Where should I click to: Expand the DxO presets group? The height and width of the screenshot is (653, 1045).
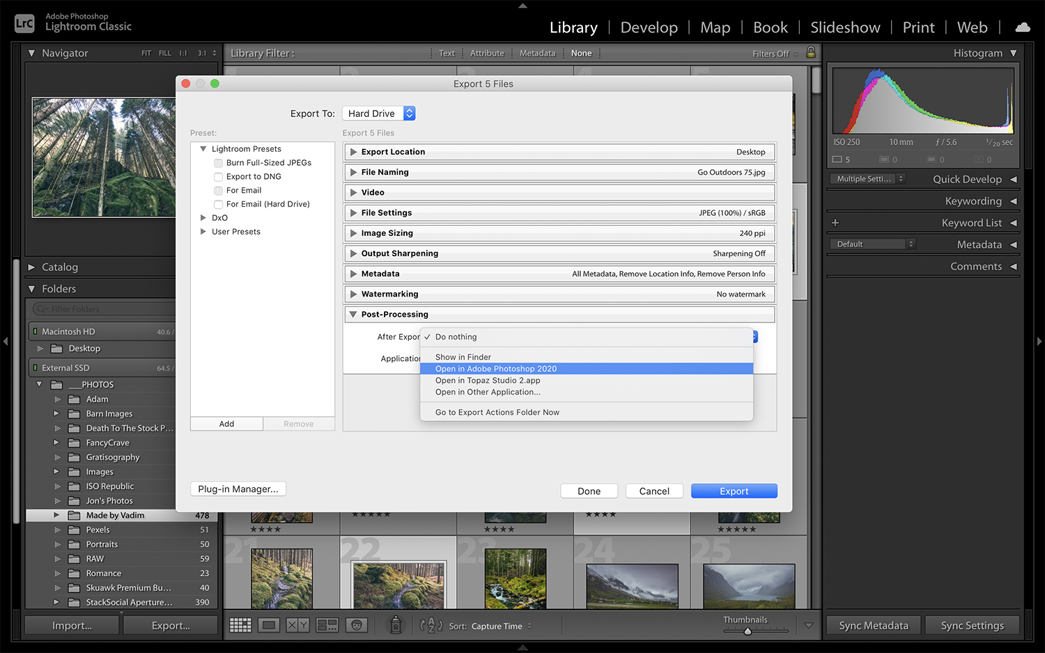pyautogui.click(x=203, y=218)
